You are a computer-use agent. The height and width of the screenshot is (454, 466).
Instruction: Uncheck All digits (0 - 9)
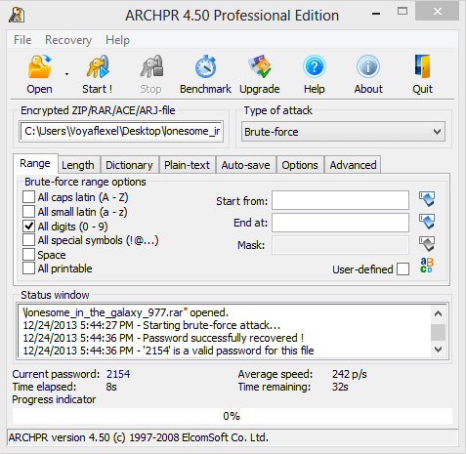[28, 226]
